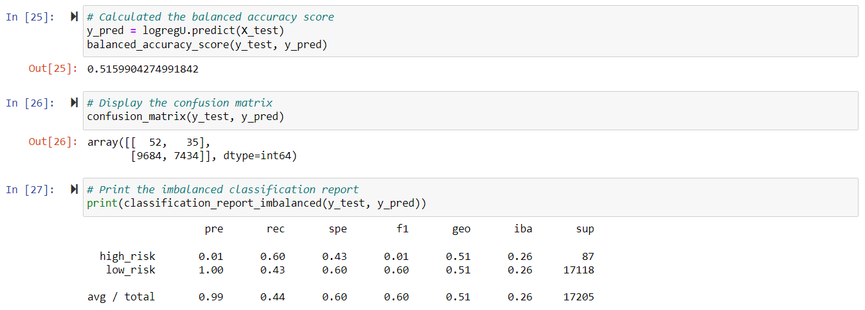Click the line y_pred = logregU.predict(X_test)
The width and height of the screenshot is (865, 310).
[x=185, y=31]
